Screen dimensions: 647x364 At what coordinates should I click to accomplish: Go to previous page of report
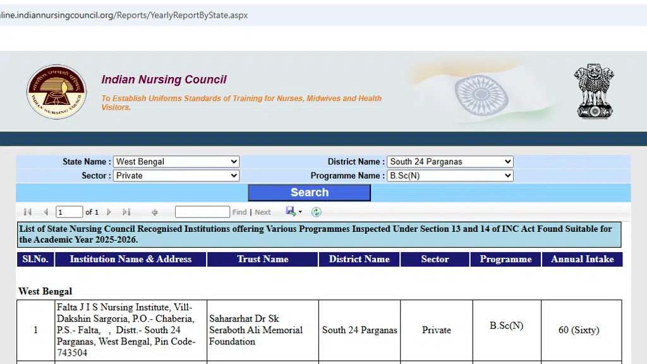(x=45, y=212)
